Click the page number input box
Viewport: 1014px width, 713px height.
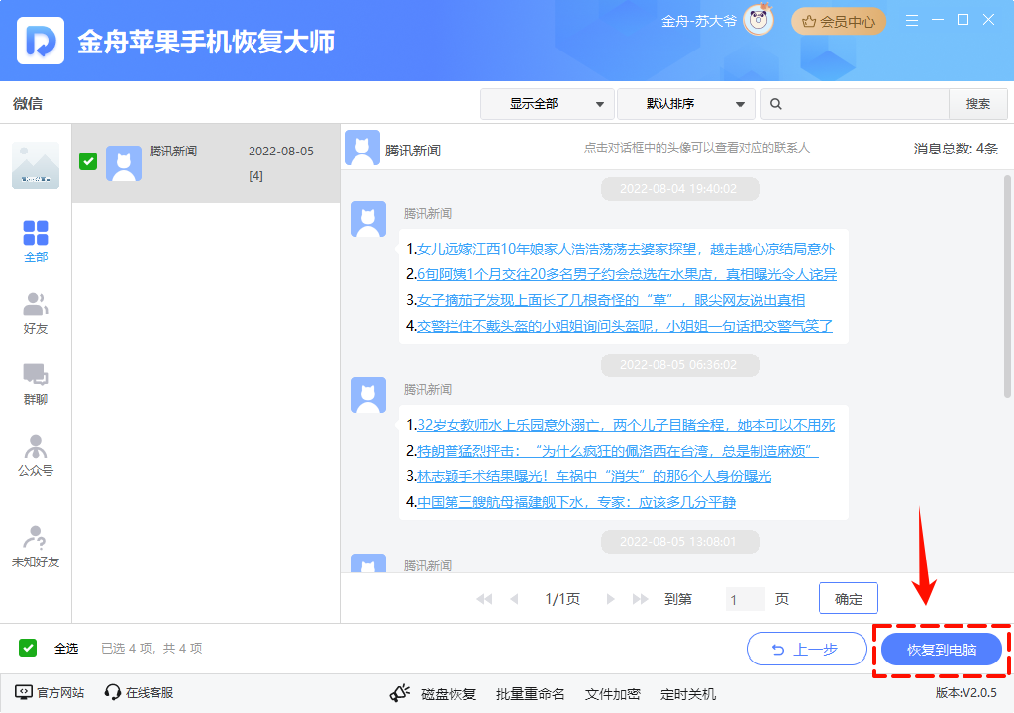pyautogui.click(x=745, y=599)
